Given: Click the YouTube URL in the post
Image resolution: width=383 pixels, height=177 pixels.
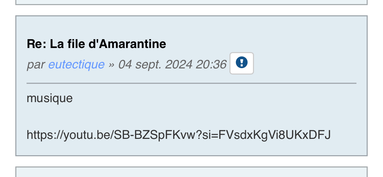Looking at the screenshot, I should point(178,135).
